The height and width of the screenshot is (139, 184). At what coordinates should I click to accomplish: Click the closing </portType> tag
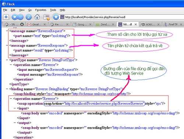tap(19, 84)
